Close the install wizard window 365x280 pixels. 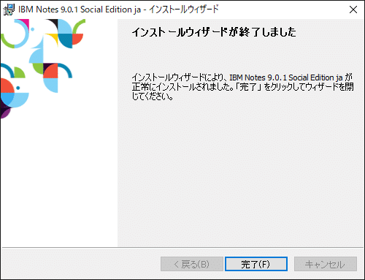(353, 10)
